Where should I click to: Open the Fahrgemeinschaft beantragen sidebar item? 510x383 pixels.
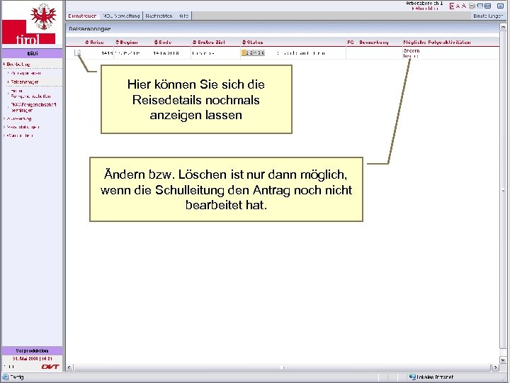click(33, 108)
